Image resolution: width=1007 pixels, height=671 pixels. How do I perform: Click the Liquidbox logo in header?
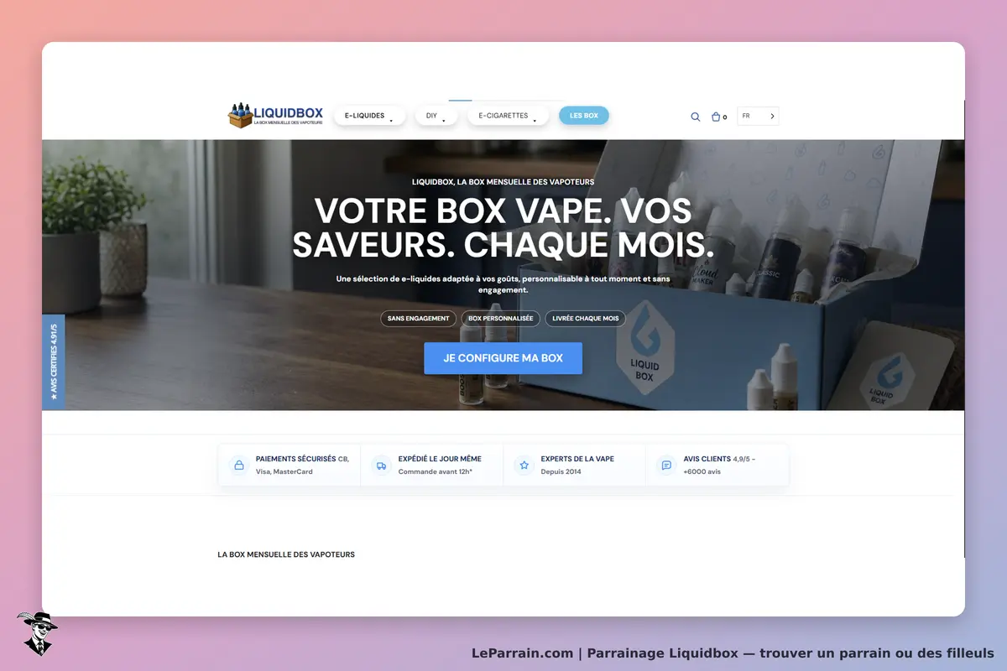(275, 115)
